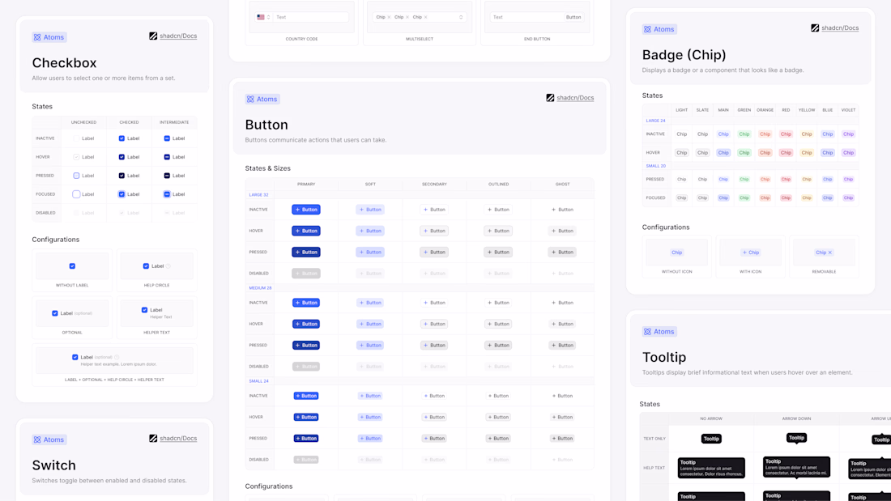Image resolution: width=891 pixels, height=501 pixels.
Task: Click the Soft button in the Small 24 Inactive row
Action: pos(370,396)
